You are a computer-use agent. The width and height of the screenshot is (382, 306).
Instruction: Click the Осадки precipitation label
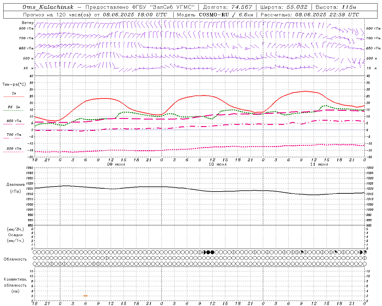click(16, 235)
